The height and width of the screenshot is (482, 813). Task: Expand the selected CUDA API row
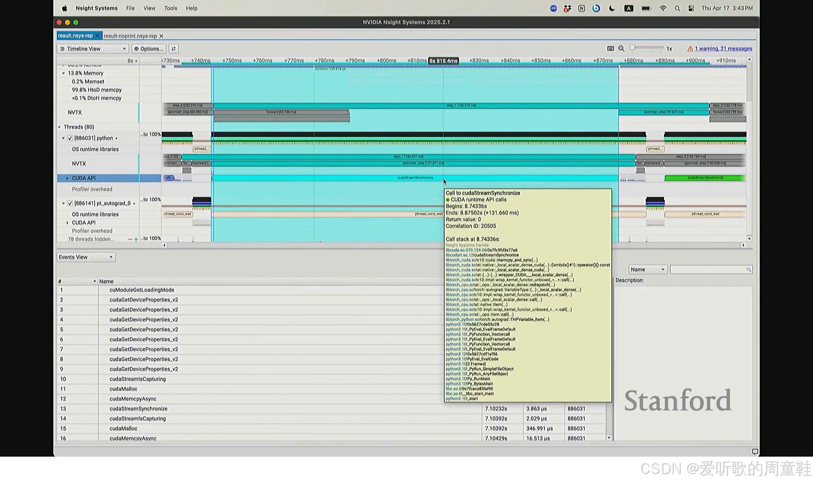(67, 178)
